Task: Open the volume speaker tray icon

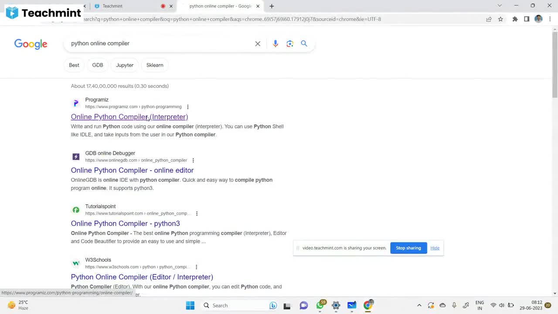Action: tap(502, 305)
